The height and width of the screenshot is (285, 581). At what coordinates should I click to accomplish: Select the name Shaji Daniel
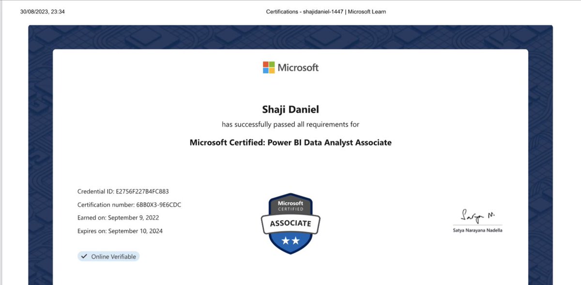point(290,110)
